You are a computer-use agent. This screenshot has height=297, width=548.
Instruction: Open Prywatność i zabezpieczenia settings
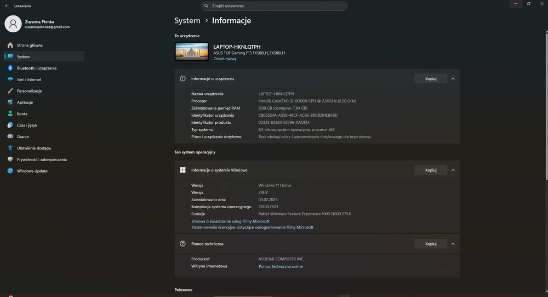(44, 159)
